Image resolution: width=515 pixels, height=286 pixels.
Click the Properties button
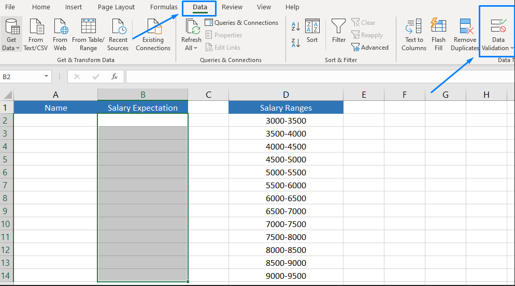click(x=224, y=35)
